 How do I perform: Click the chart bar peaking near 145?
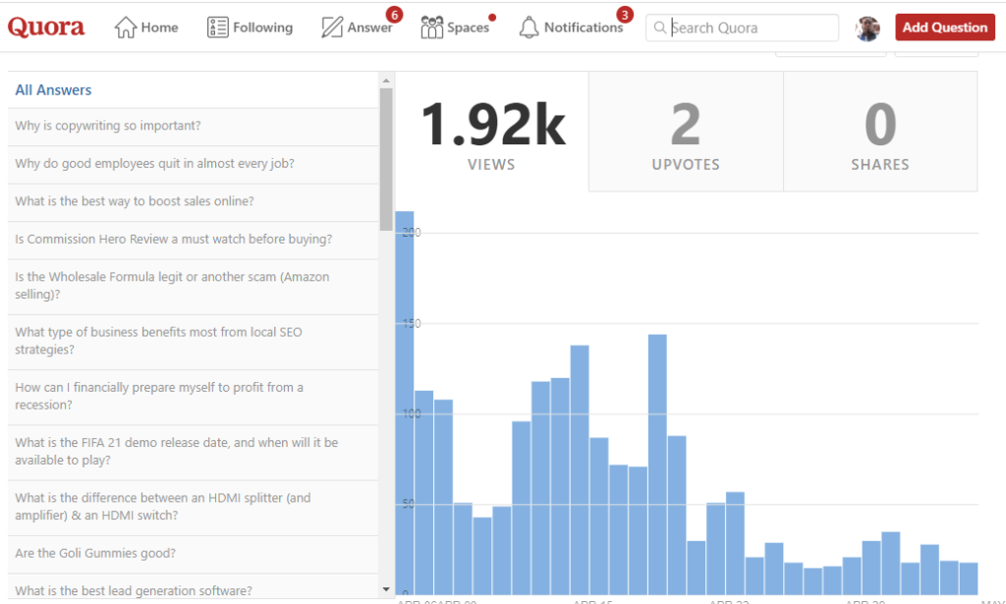pos(657,465)
